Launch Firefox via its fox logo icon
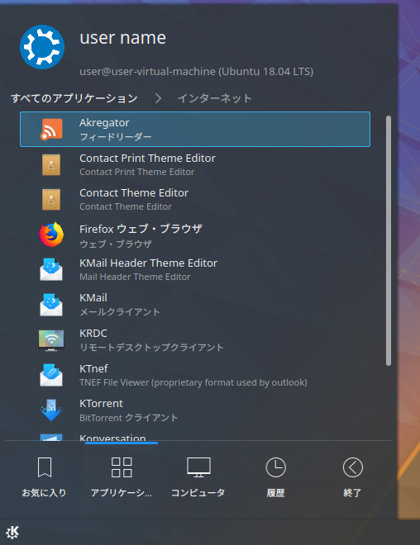This screenshot has width=420, height=545. (51, 235)
